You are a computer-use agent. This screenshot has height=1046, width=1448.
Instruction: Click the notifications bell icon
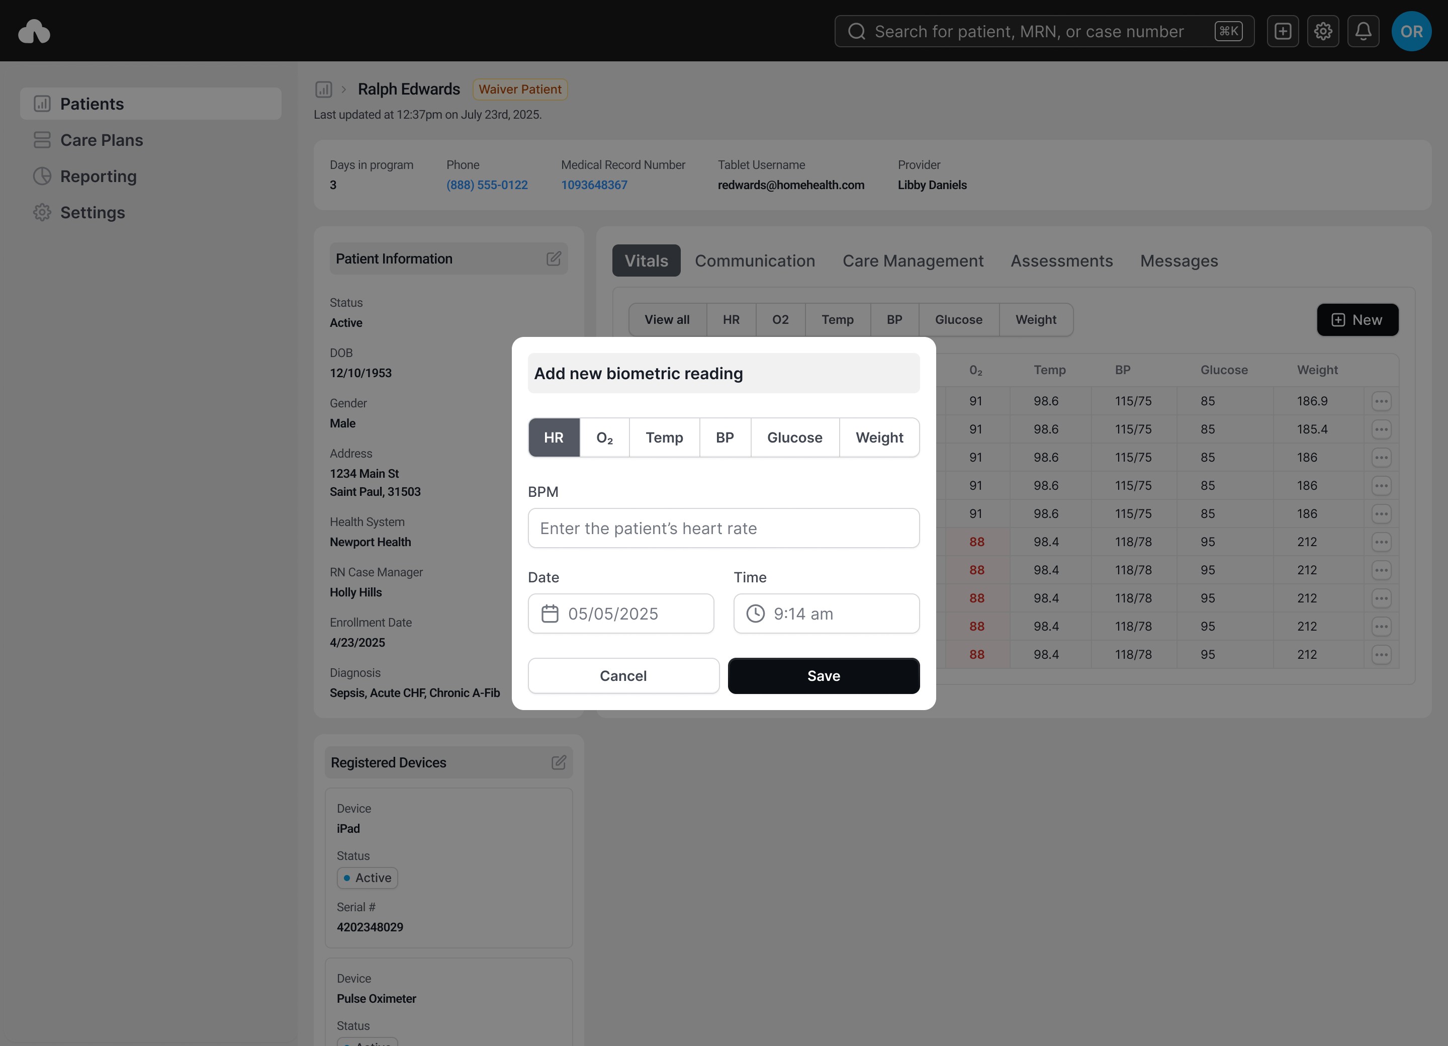tap(1363, 31)
